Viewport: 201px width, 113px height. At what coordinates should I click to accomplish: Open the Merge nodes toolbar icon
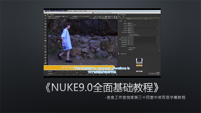(x=45, y=35)
